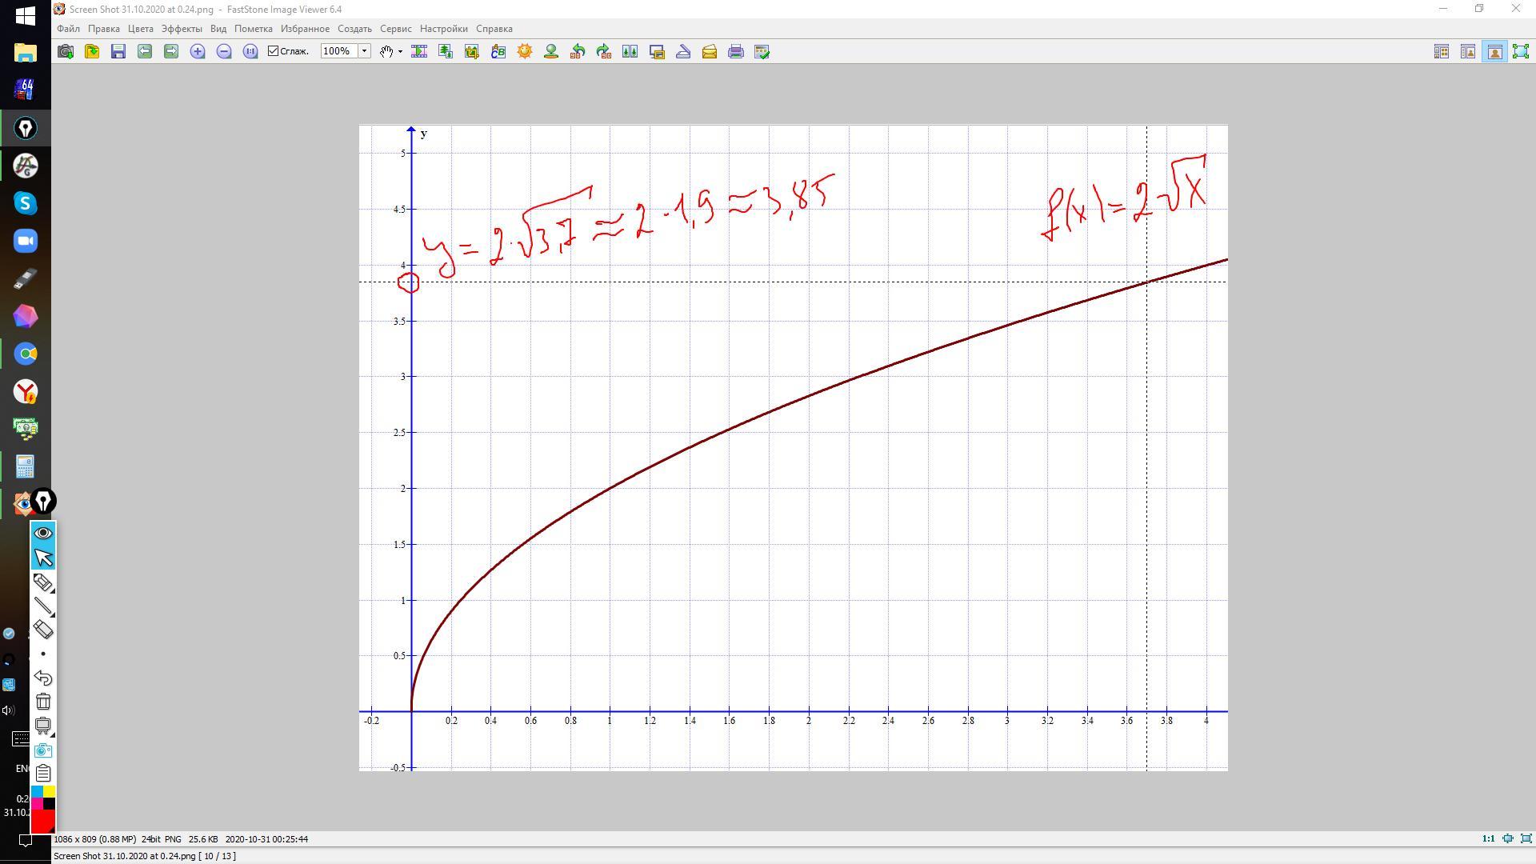Image resolution: width=1536 pixels, height=864 pixels.
Task: Click the Save floppy disk icon
Action: pyautogui.click(x=118, y=52)
